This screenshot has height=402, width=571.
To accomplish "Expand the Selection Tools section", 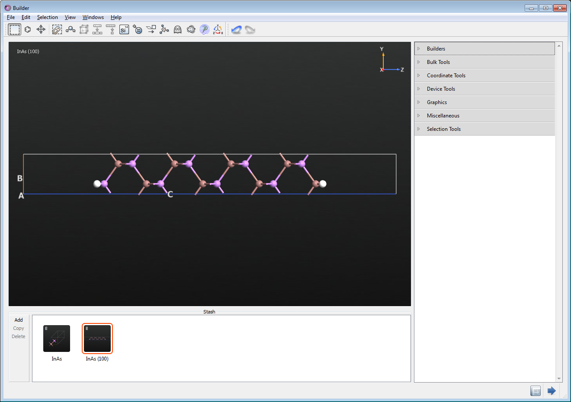I will coord(484,129).
